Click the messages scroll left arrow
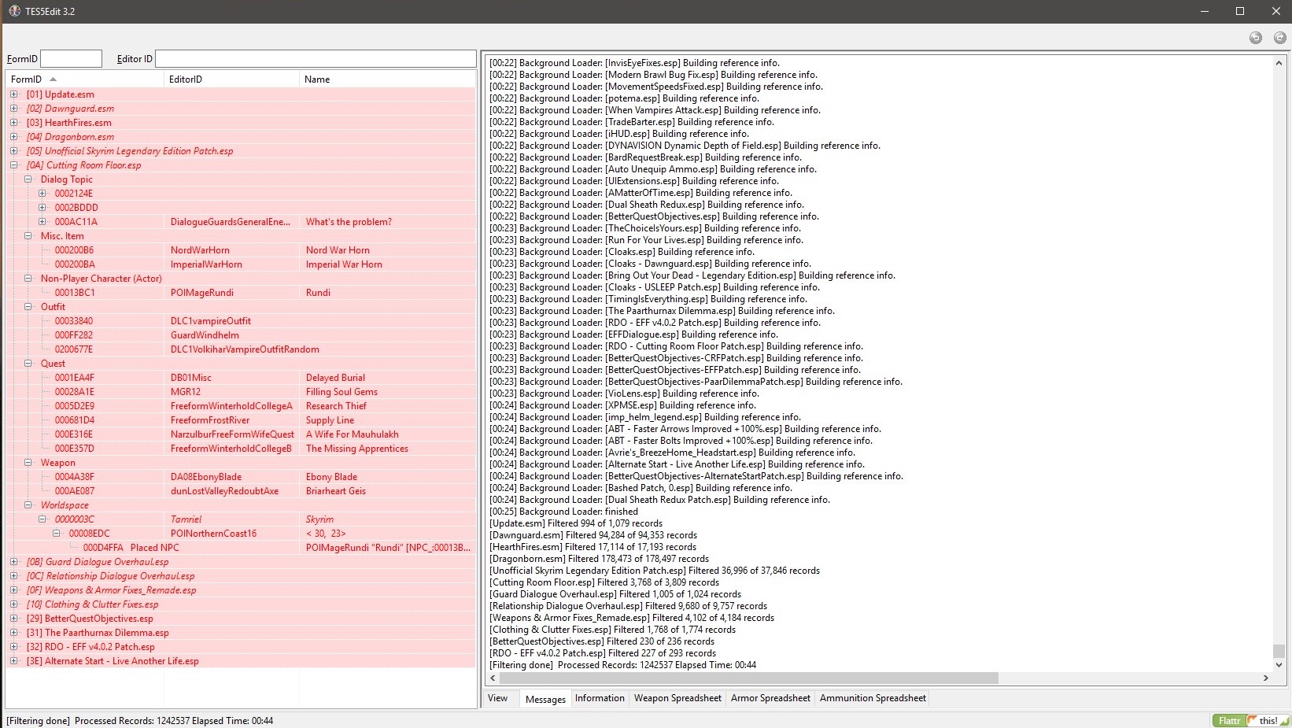This screenshot has height=728, width=1292. pos(493,678)
